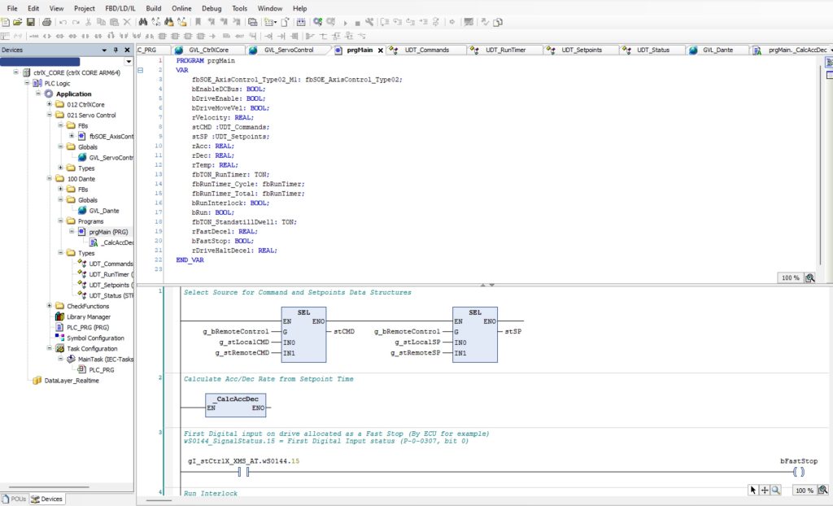Screen dimensions: 833x506
Task: Open Library Manager in device tree
Action: 88,316
